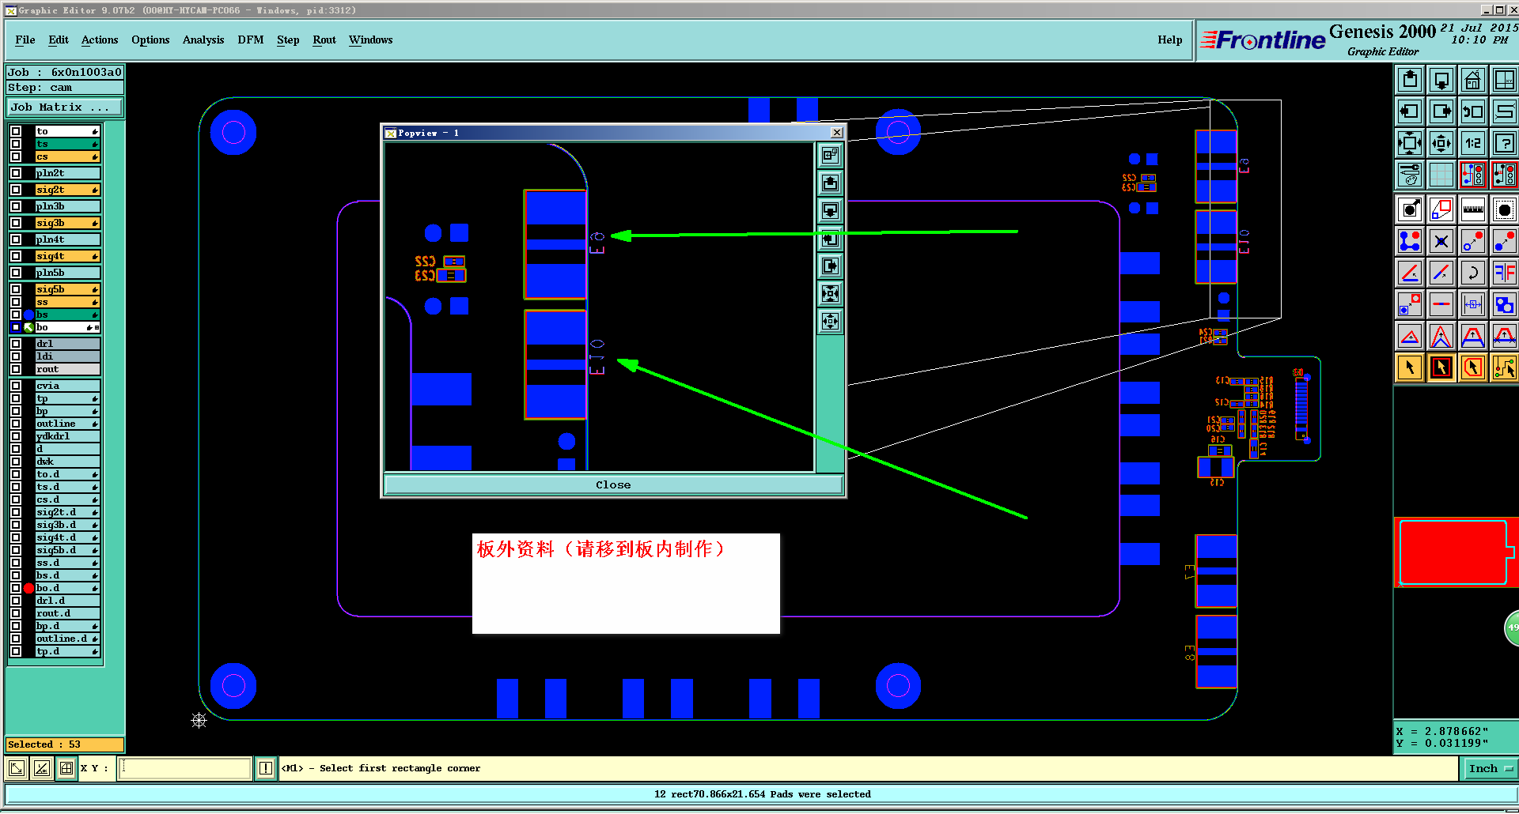Open the Job Matrix button
This screenshot has height=814, width=1519.
tap(65, 107)
